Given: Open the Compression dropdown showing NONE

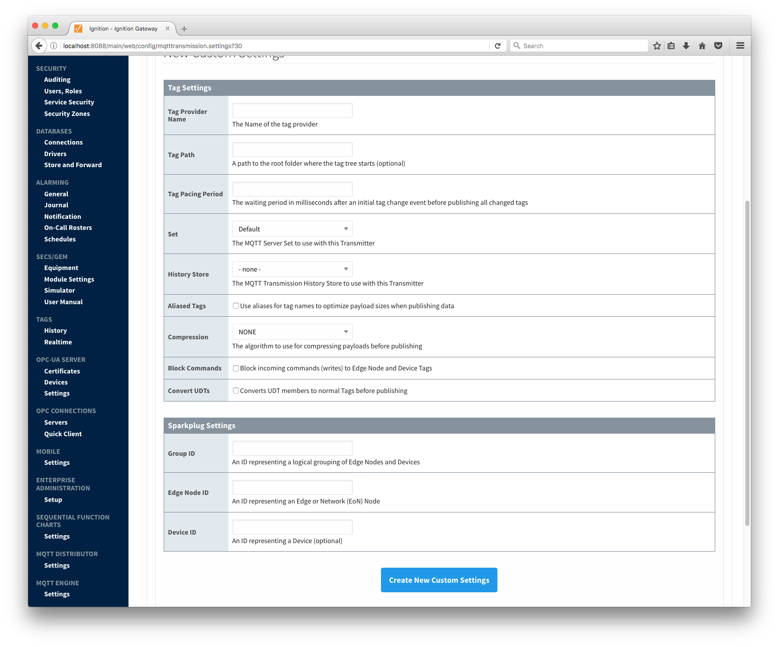Looking at the screenshot, I should [x=292, y=332].
